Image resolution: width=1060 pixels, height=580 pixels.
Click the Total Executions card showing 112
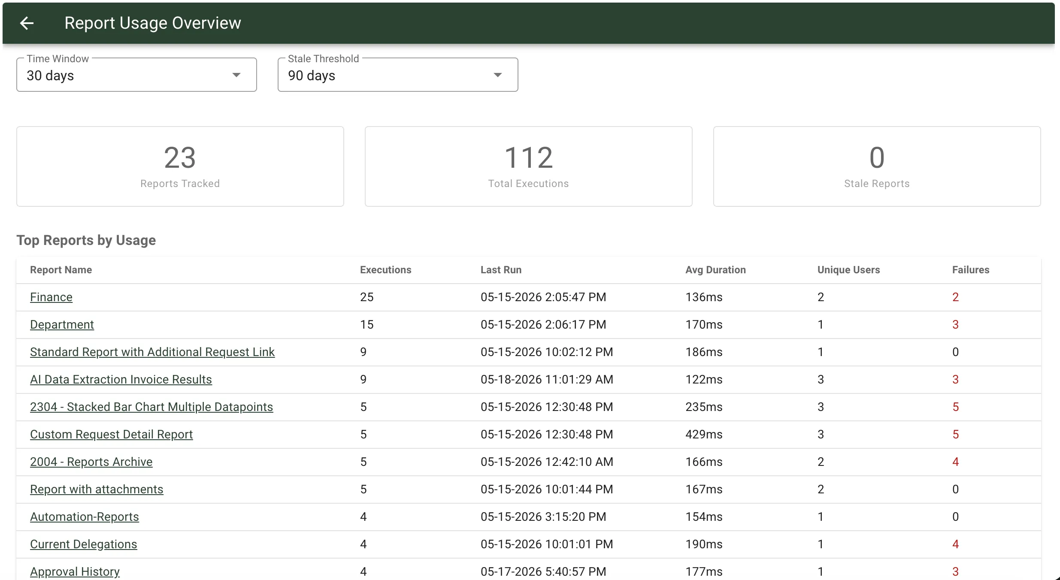click(x=529, y=166)
